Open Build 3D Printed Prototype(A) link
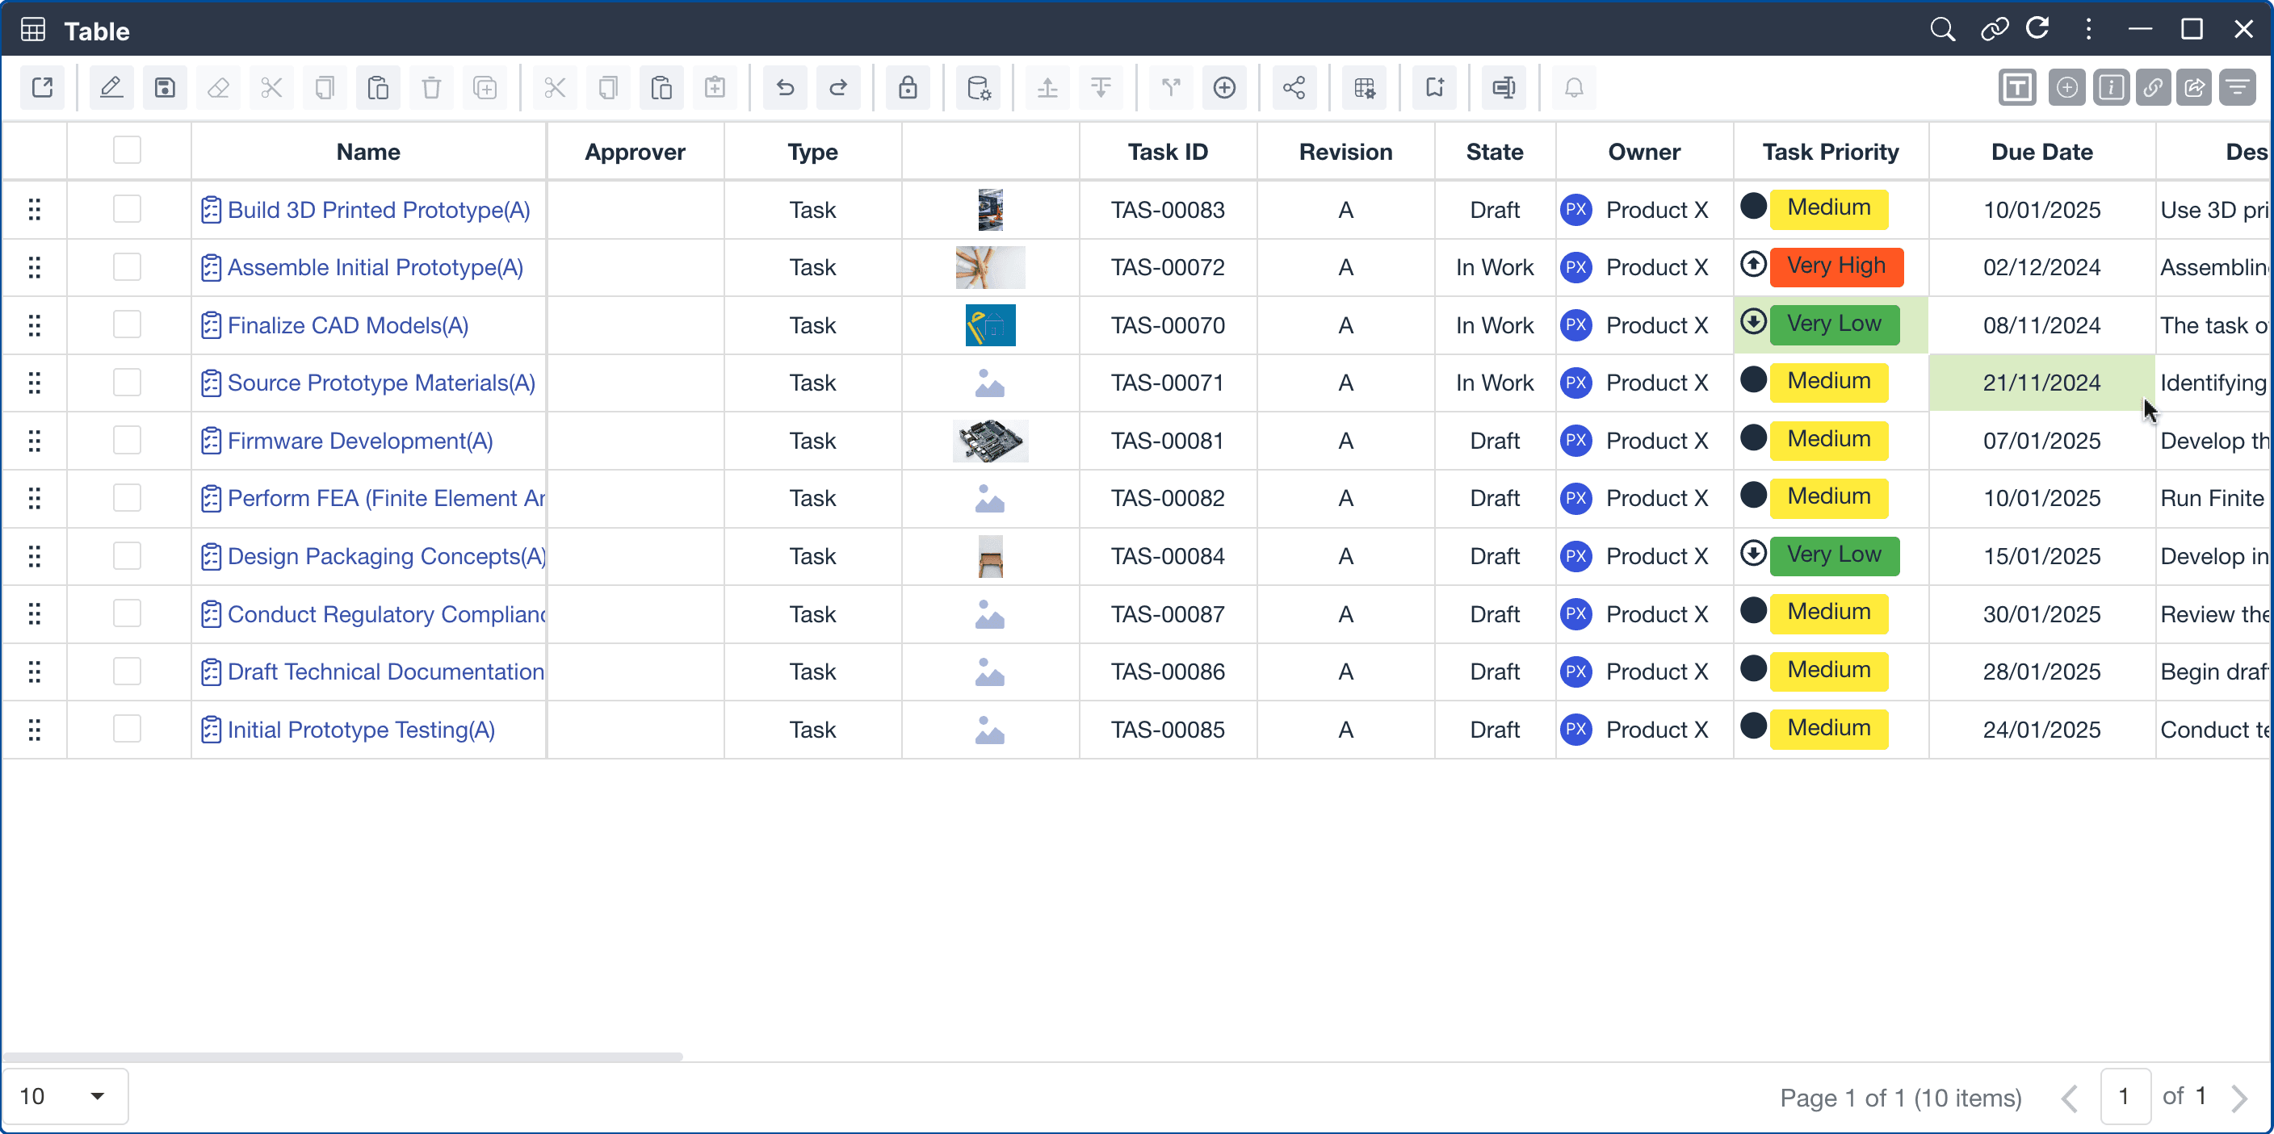The width and height of the screenshot is (2274, 1134). 378,210
